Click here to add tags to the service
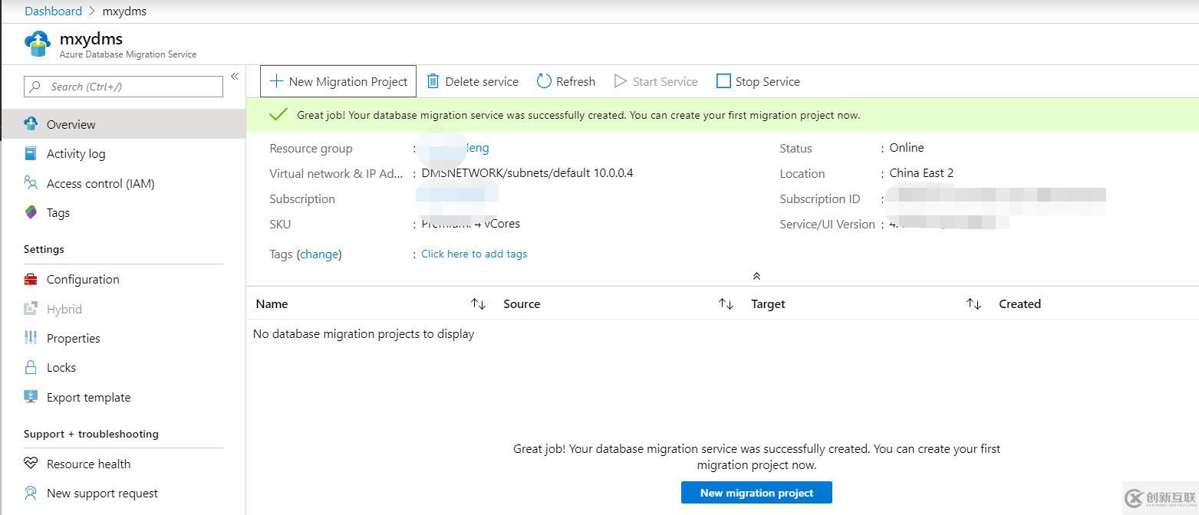1199x515 pixels. 473,254
